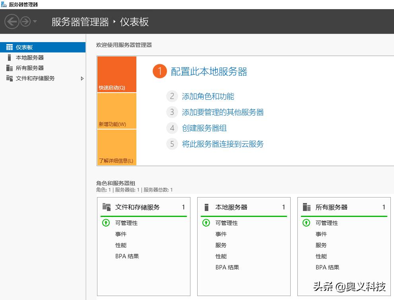Click the 所有服务器 icon in sidebar
Image resolution: width=394 pixels, height=300 pixels.
pyautogui.click(x=10, y=68)
